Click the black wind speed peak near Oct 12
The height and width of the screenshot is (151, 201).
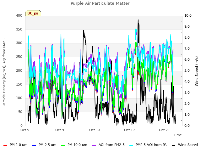(x=84, y=31)
